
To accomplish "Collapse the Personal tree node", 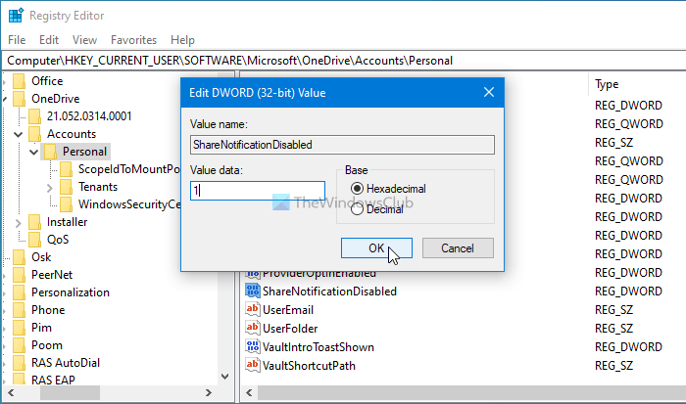I will click(33, 152).
